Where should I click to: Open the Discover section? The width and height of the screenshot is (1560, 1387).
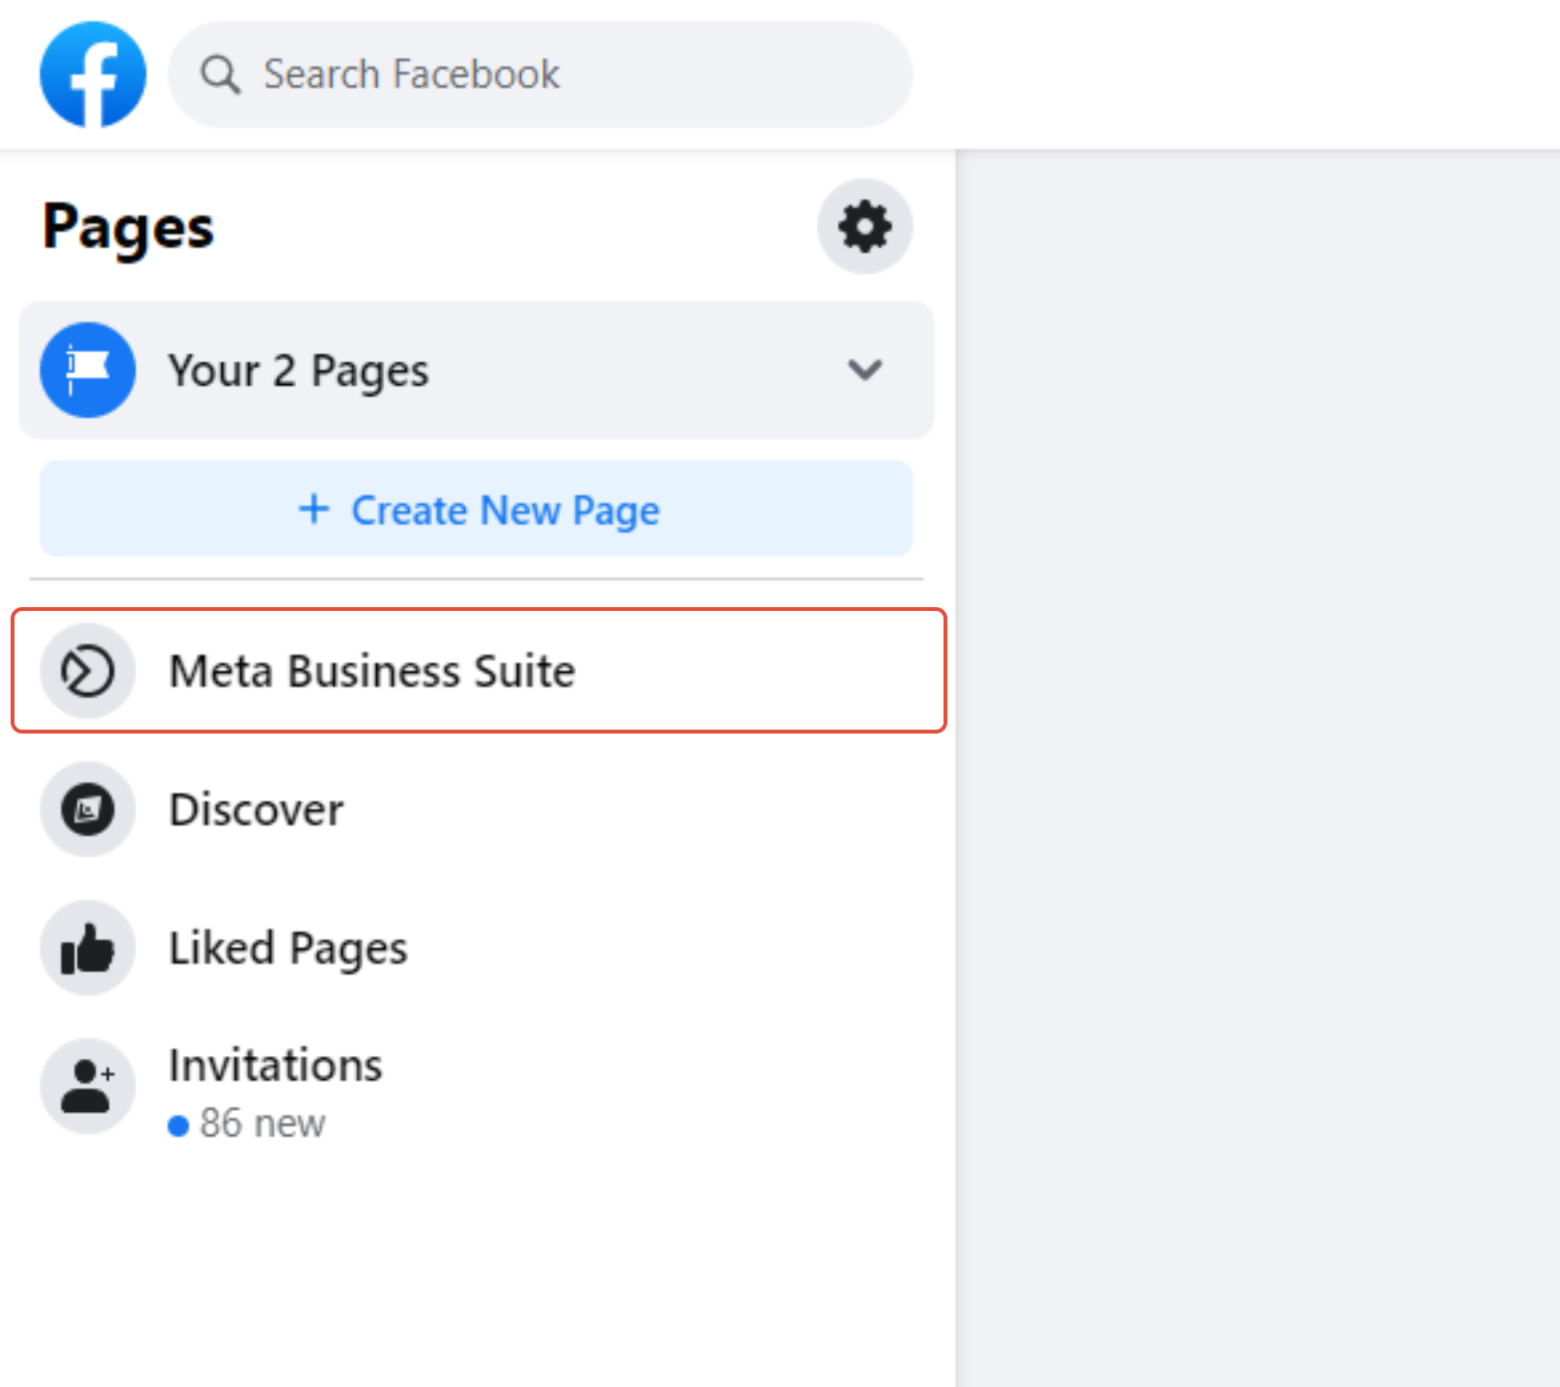[x=477, y=809]
